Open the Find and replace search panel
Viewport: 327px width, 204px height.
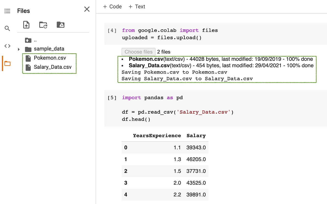(7, 28)
